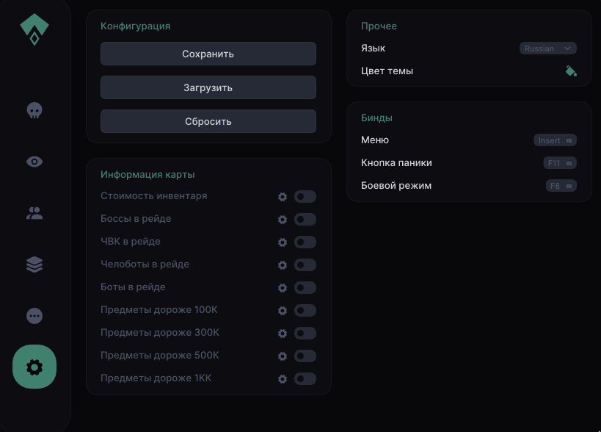
Task: Select the players group sidebar icon
Action: click(34, 213)
